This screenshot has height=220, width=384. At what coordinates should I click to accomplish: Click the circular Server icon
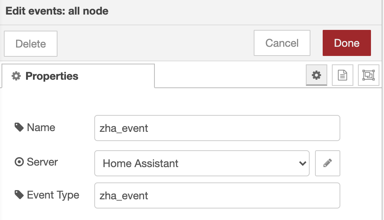(x=19, y=162)
